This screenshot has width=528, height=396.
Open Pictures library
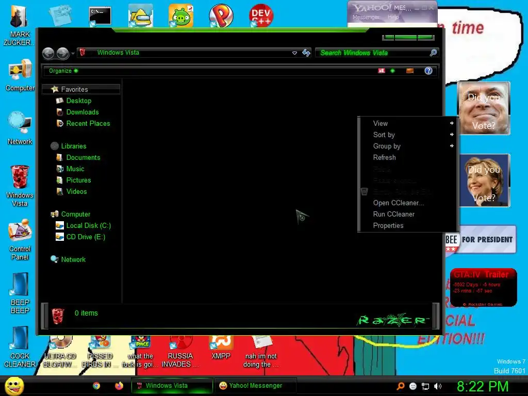pyautogui.click(x=78, y=180)
